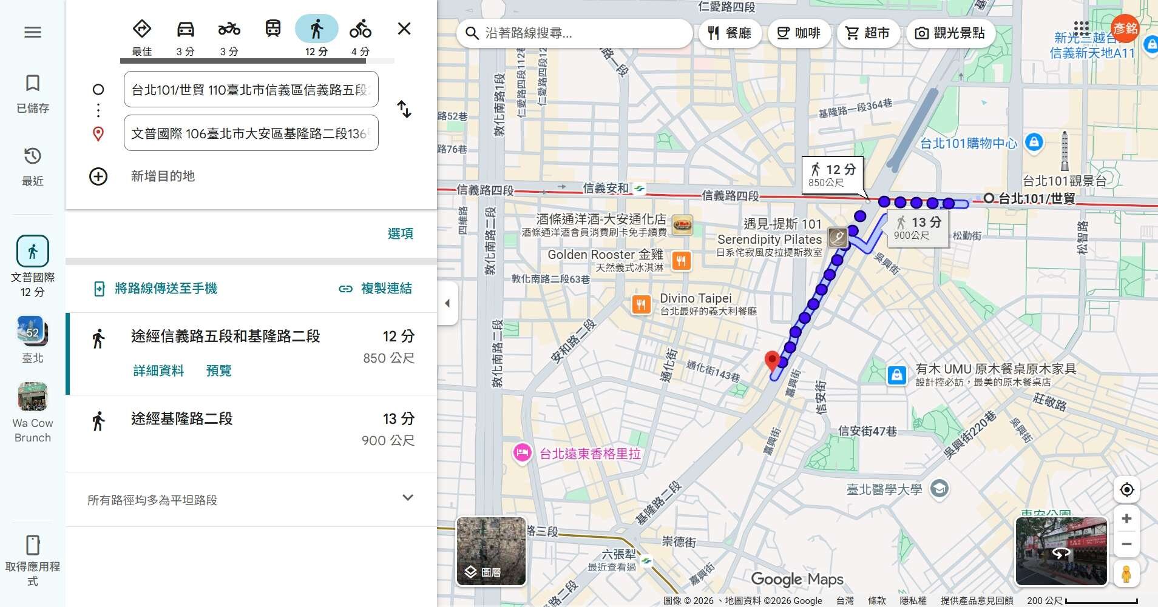Filter map by coffee (咖啡) chip
Viewport: 1158px width, 607px height.
799,33
